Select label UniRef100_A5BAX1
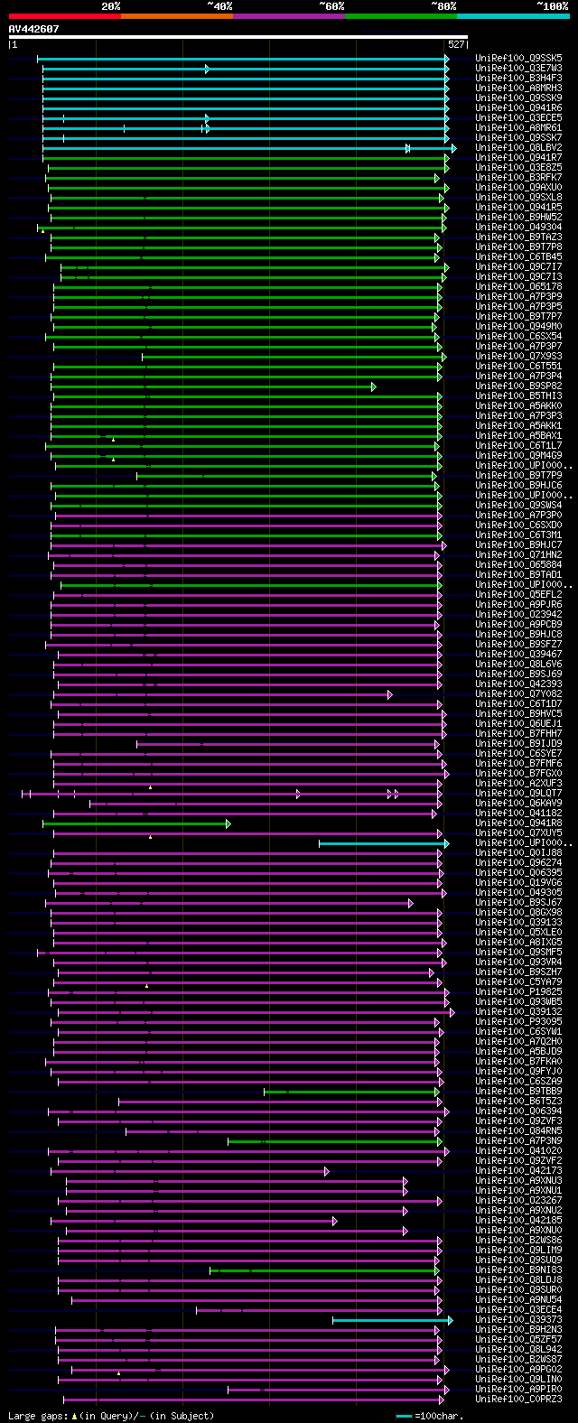This screenshot has width=578, height=1423. pyautogui.click(x=519, y=435)
